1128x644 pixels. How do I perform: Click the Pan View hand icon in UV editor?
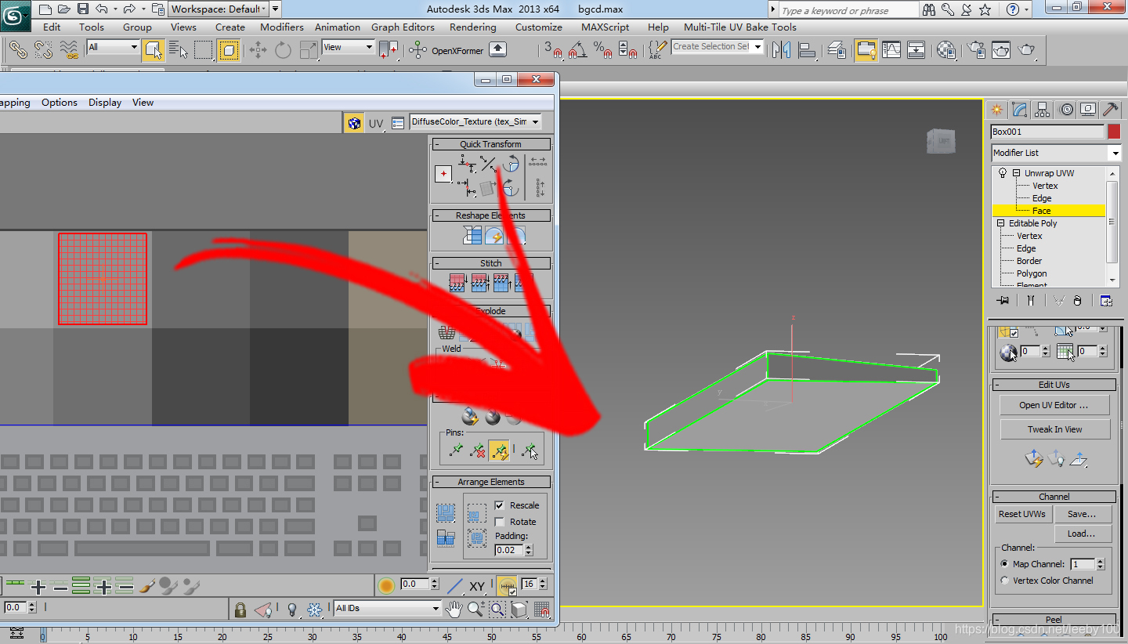pyautogui.click(x=454, y=609)
